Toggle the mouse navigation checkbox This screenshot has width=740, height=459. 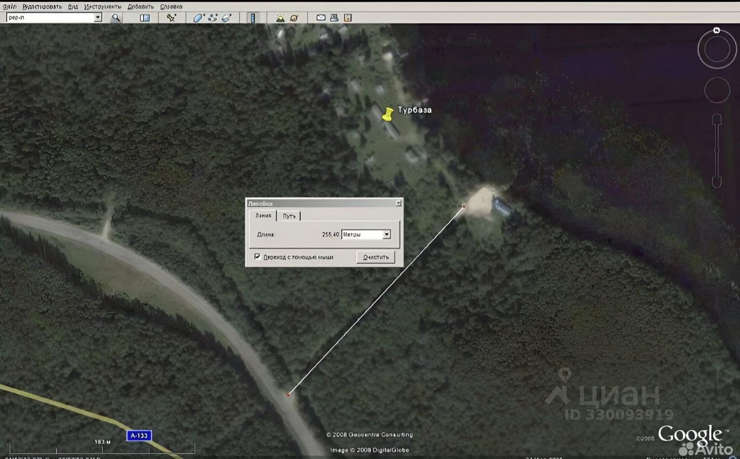[257, 257]
